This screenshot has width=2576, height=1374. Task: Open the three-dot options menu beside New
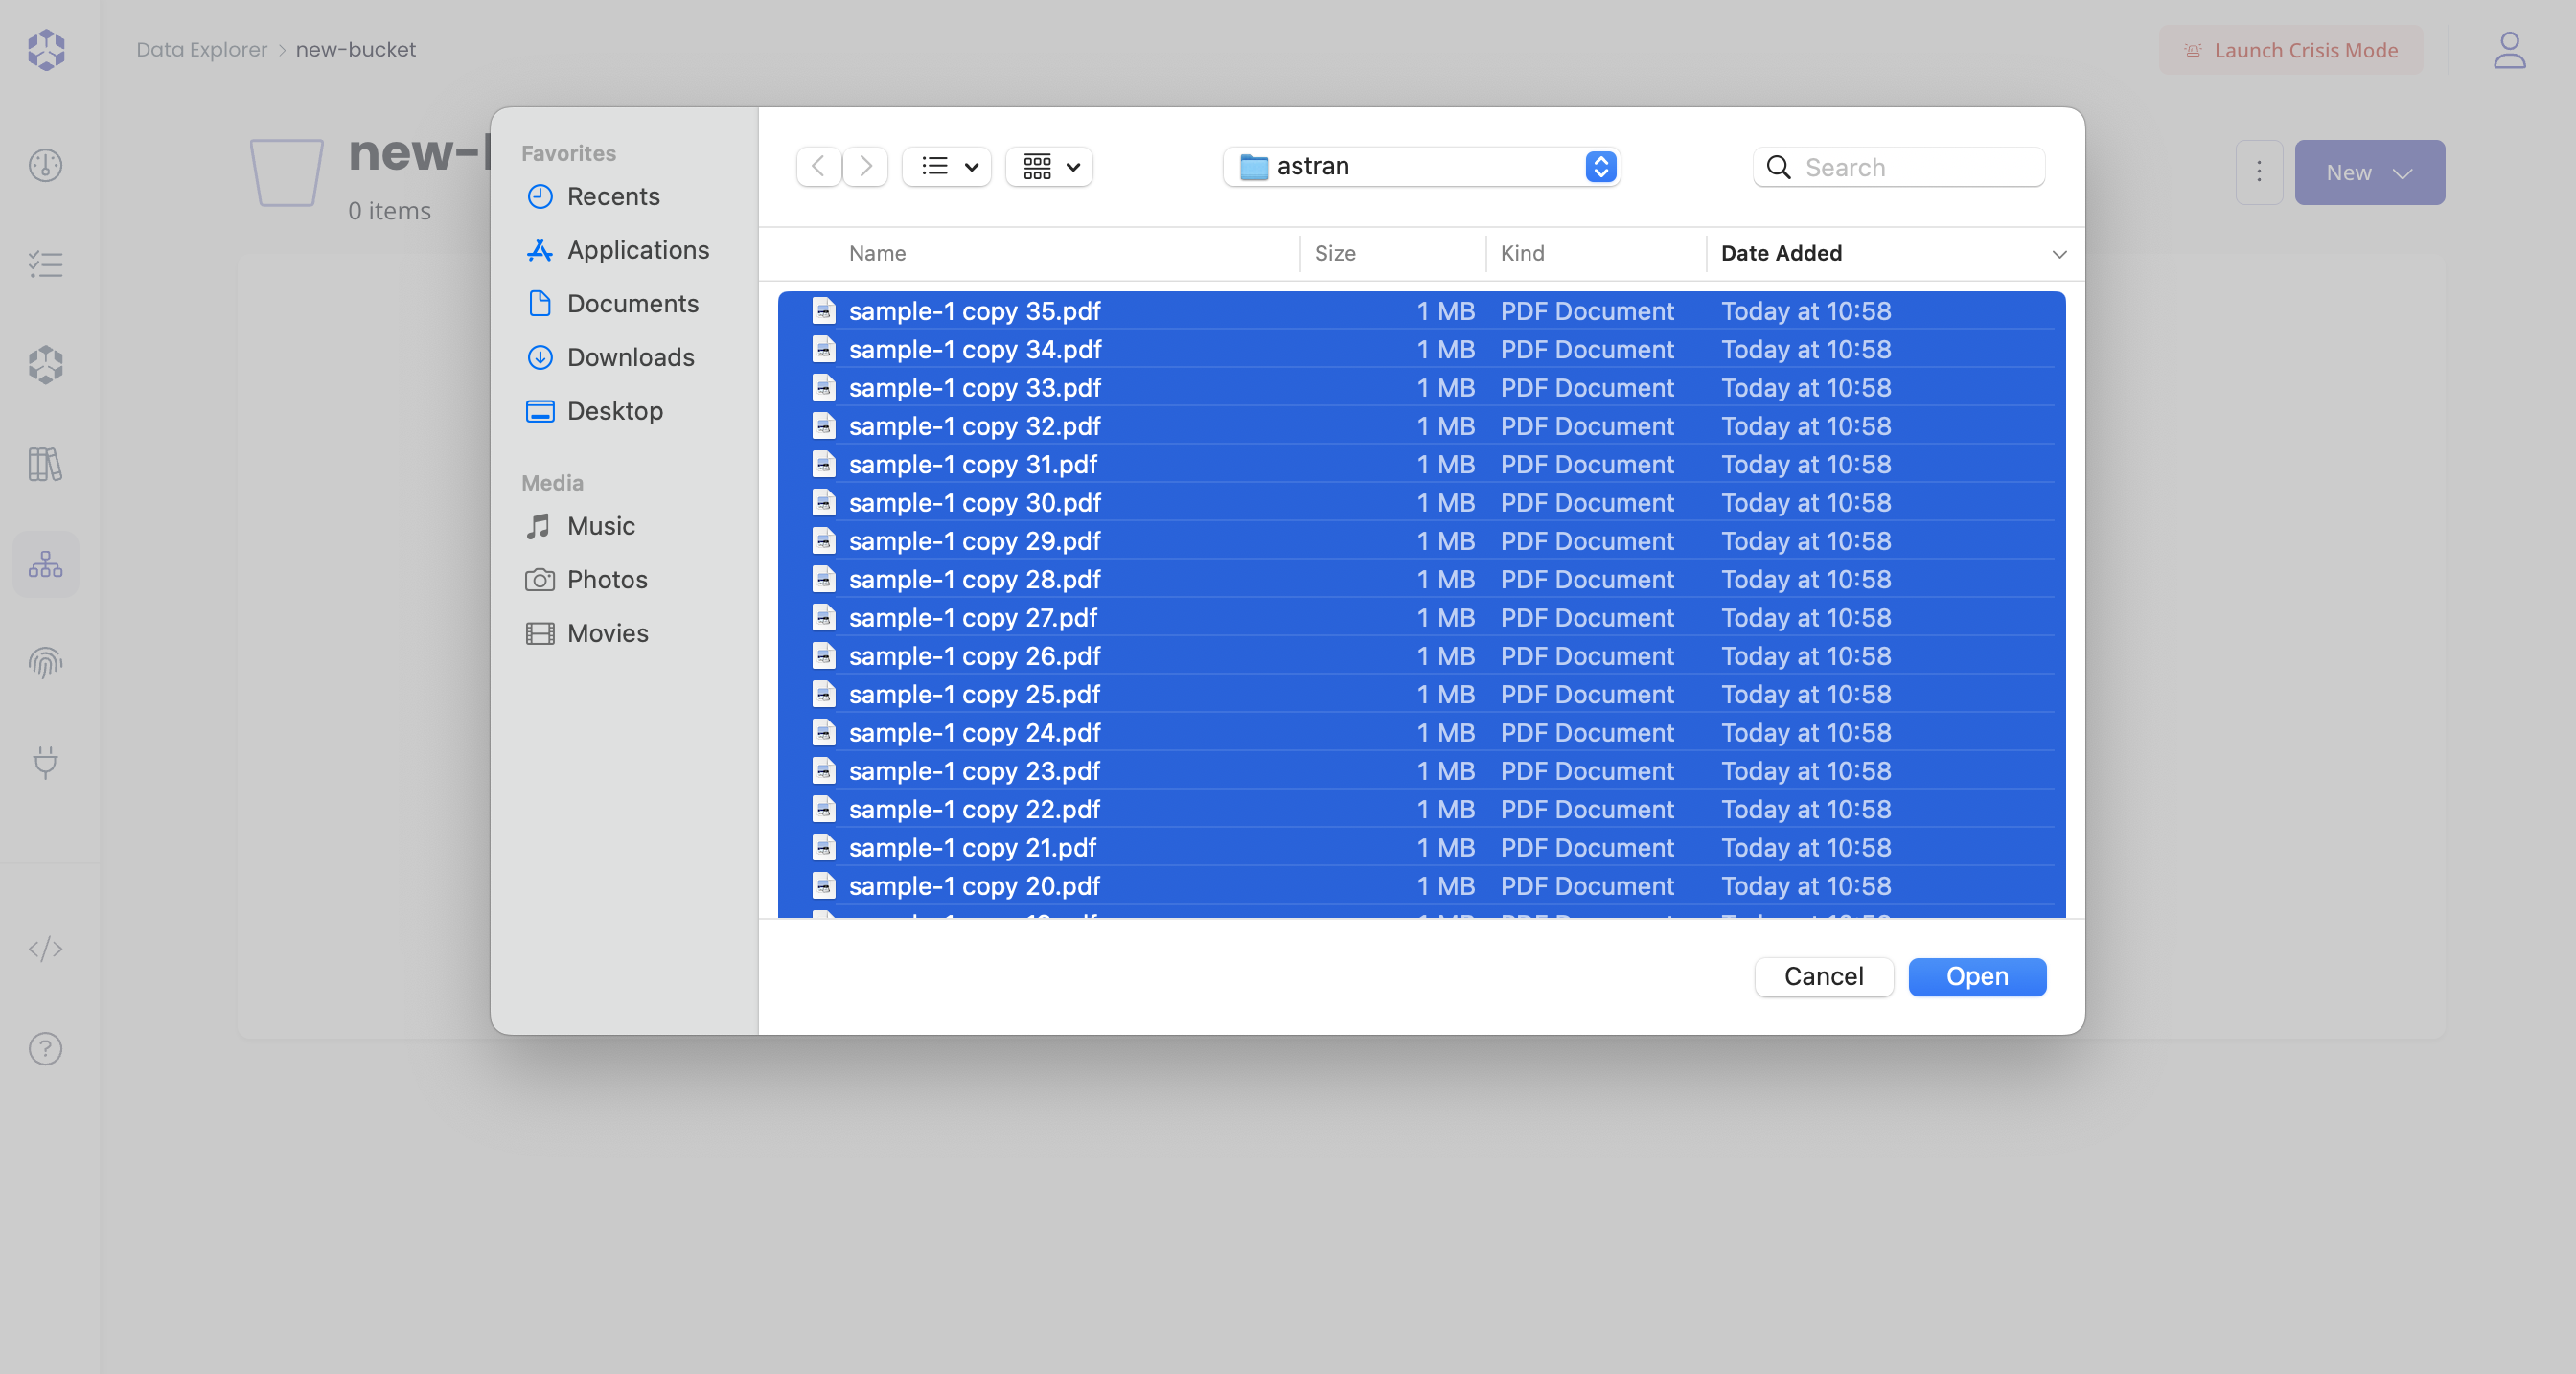[x=2259, y=172]
